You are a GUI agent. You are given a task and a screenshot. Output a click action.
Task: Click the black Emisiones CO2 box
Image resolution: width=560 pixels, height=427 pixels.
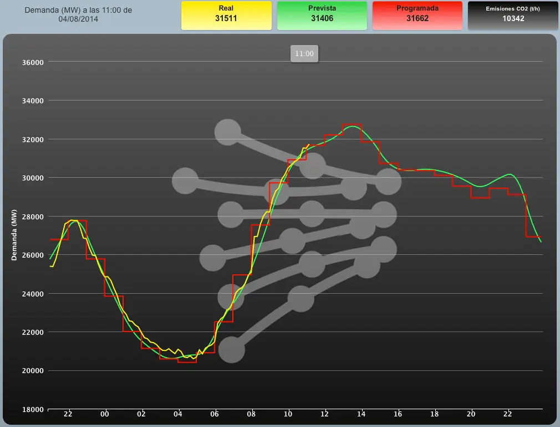(x=512, y=16)
